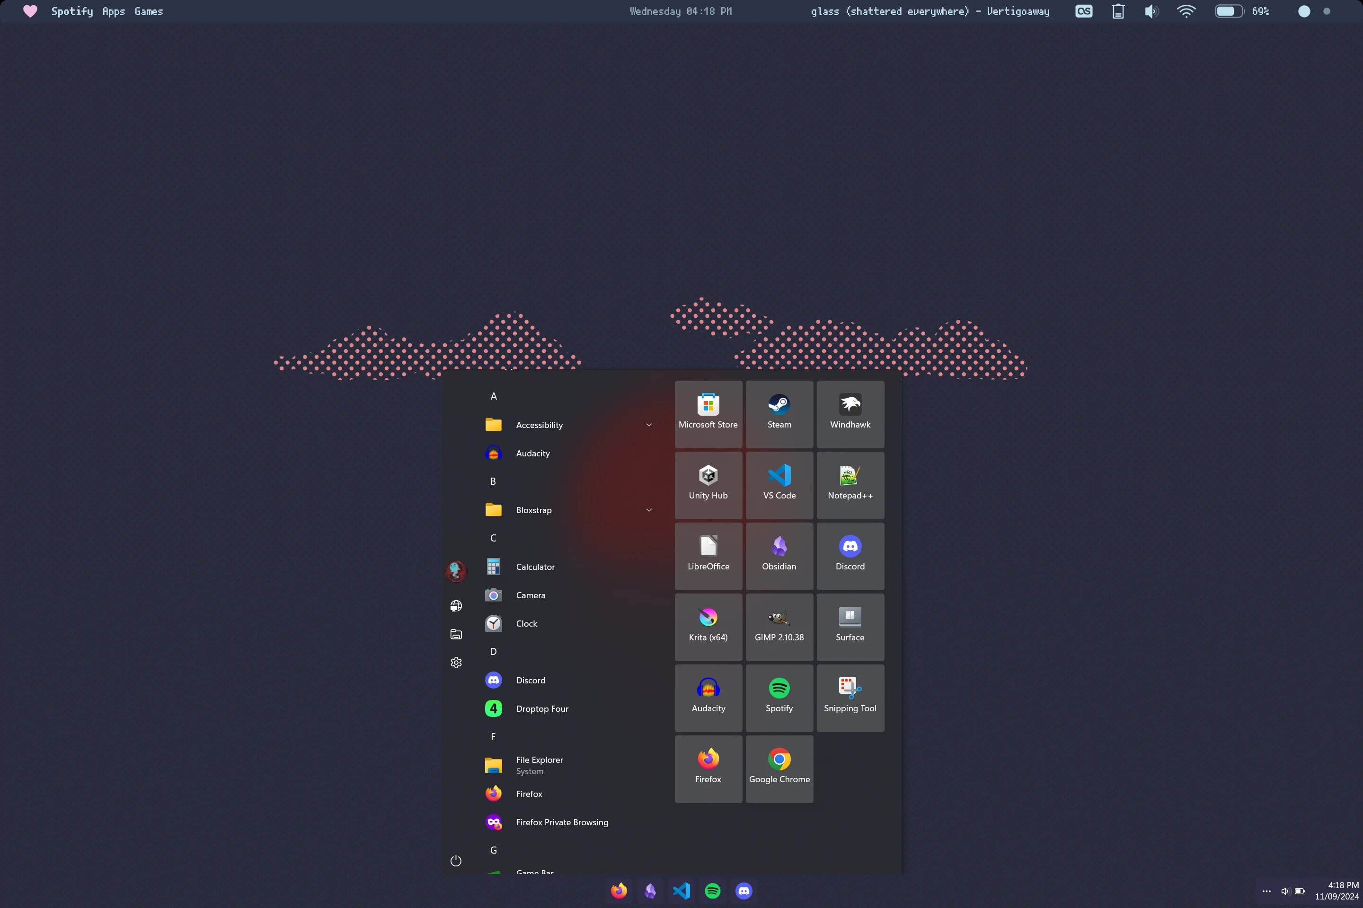The image size is (1363, 908).
Task: Click Spotify icon on the taskbar
Action: (713, 891)
